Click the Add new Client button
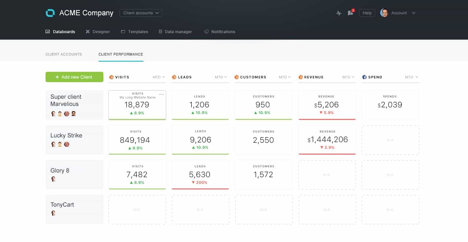 pos(74,77)
